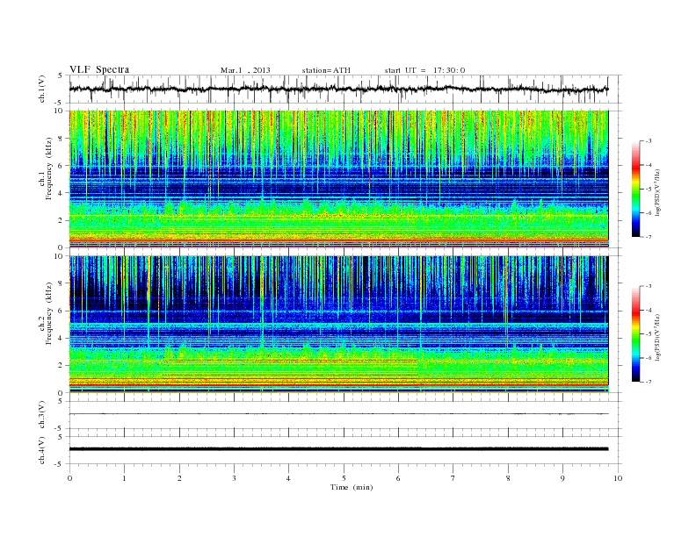696x537 pixels.
Task: Click the ch.3 flat waveform trace
Action: coord(338,414)
